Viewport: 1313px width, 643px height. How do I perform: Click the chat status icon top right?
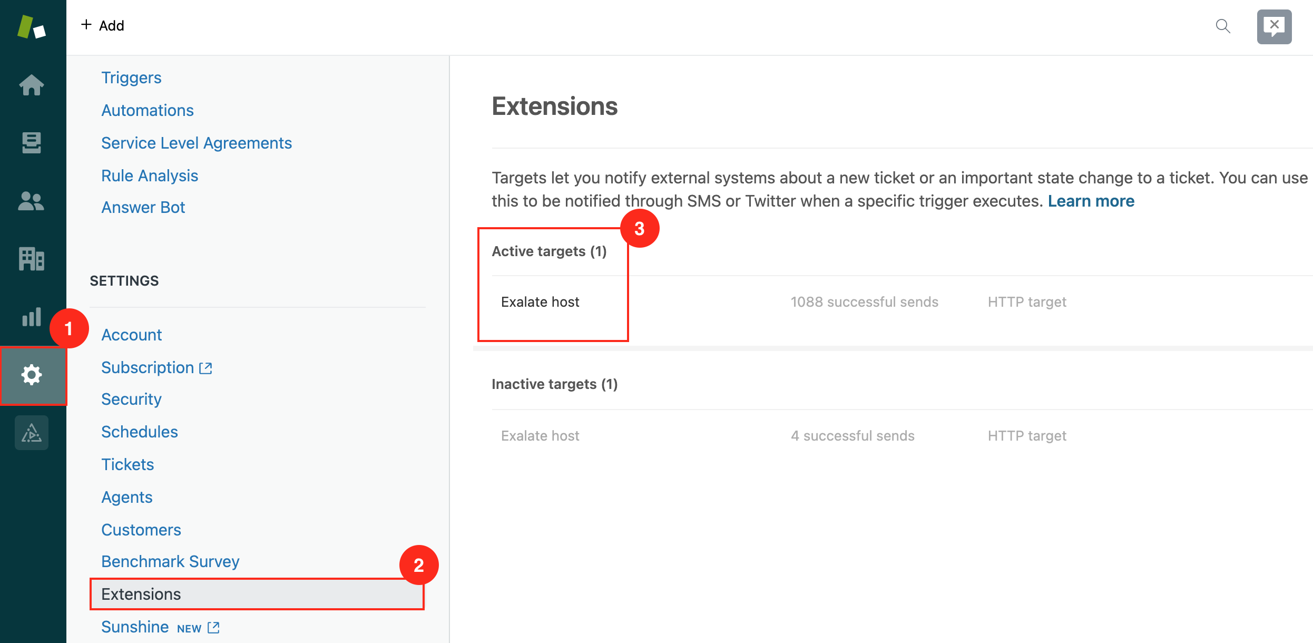pos(1274,26)
